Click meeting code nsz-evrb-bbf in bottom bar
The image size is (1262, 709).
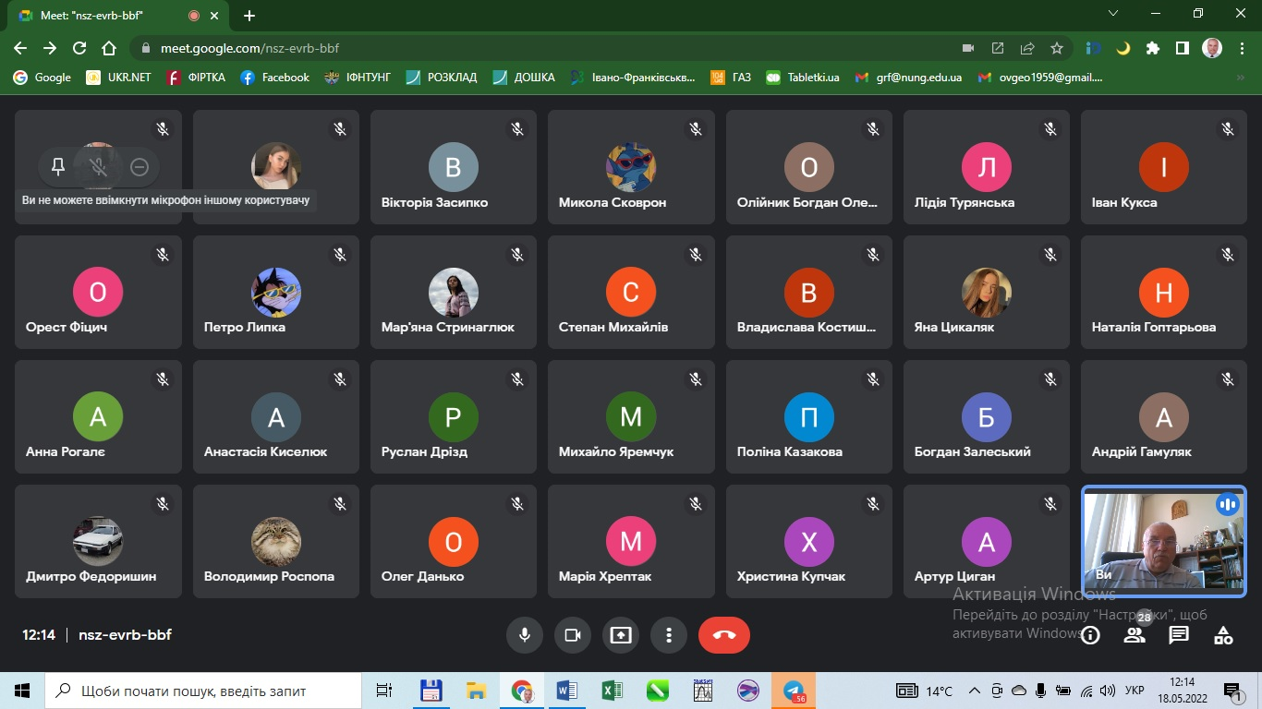tap(125, 635)
